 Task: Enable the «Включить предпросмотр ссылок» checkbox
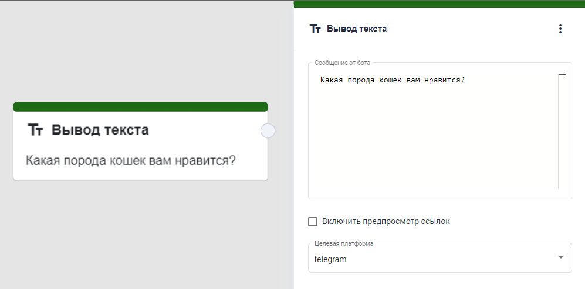313,222
